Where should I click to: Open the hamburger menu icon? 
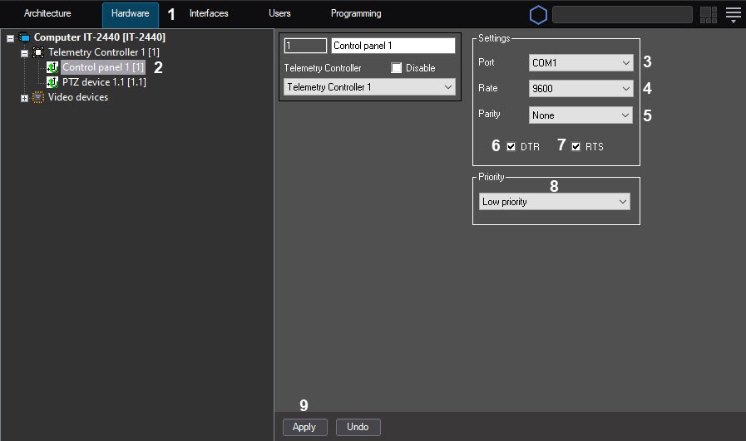pos(733,14)
